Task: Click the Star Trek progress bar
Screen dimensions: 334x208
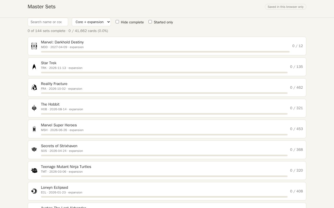Action: [164, 73]
